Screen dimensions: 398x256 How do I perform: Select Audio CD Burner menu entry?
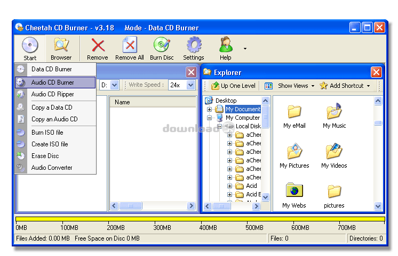point(55,82)
